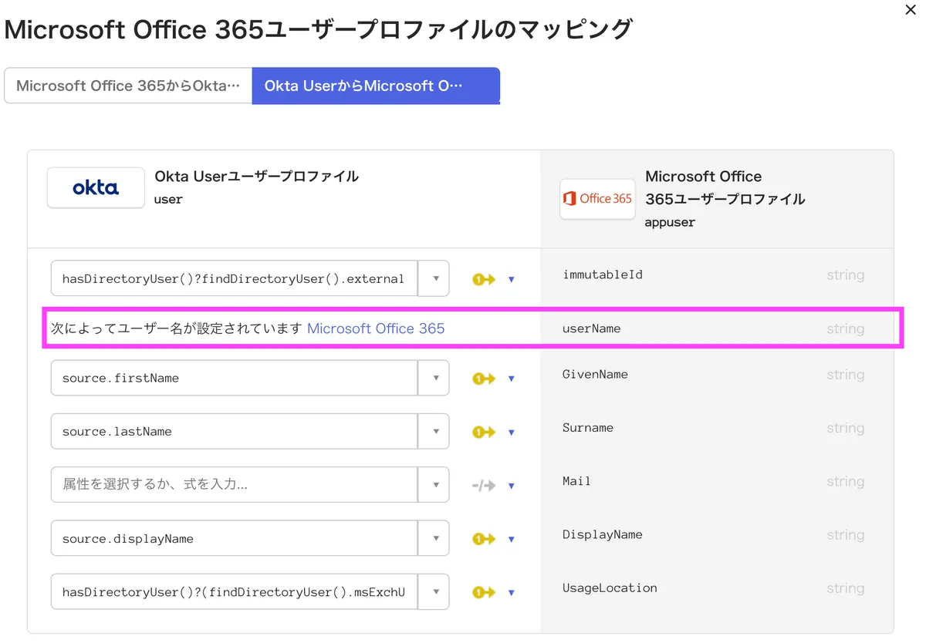Click the gray unmapped arrow icon for Mail

484,486
